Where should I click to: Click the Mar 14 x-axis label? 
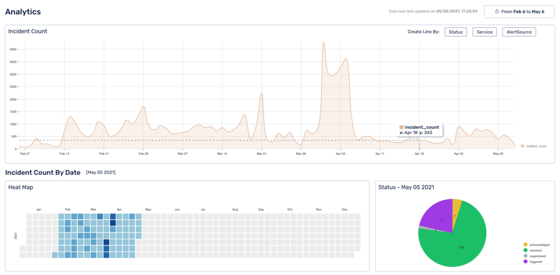click(x=222, y=154)
